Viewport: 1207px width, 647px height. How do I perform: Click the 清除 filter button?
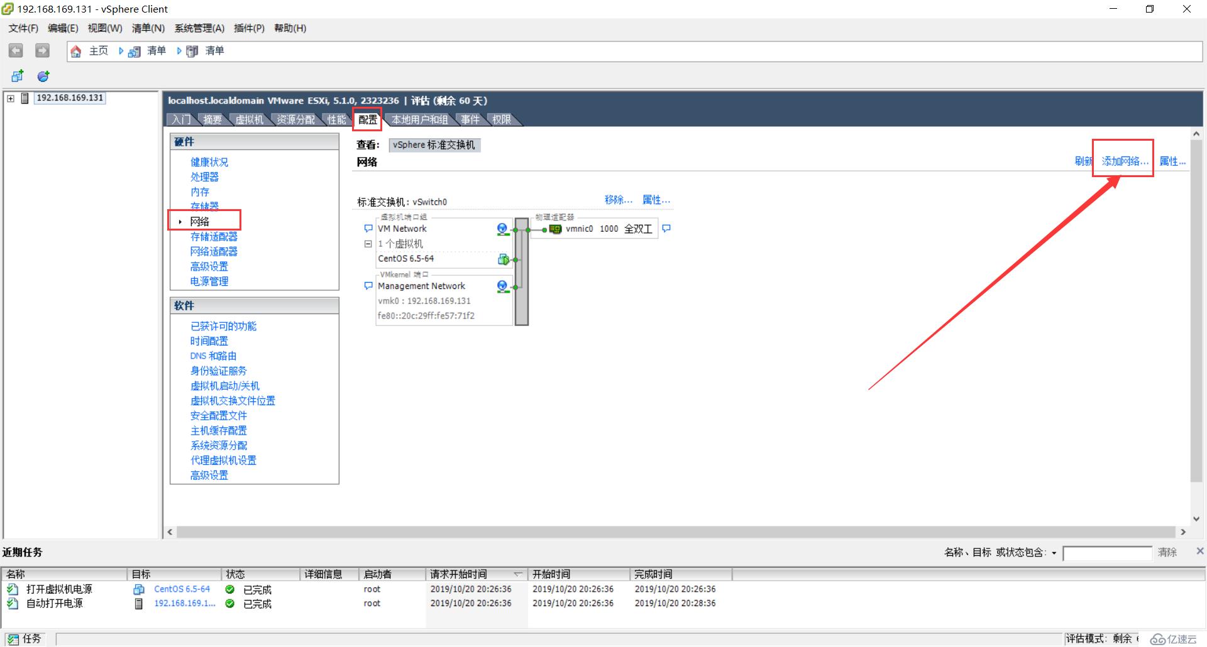[x=1167, y=552]
